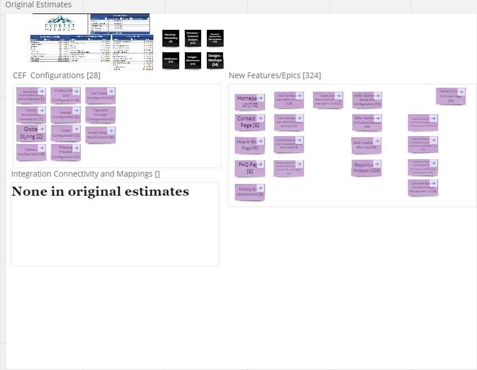Open link arrow on Reports and Analytics note

click(377, 164)
